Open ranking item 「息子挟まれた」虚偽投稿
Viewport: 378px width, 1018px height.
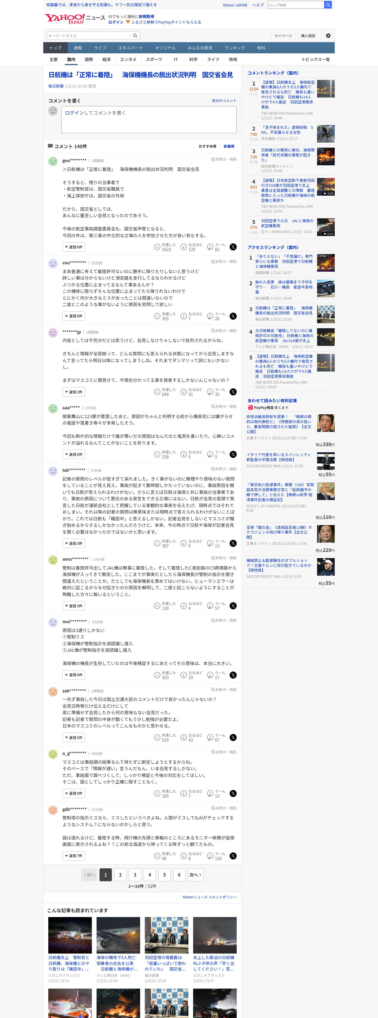287,130
